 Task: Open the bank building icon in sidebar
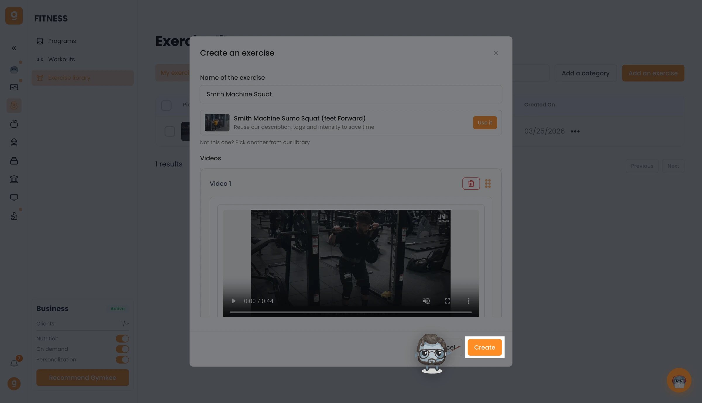(14, 179)
